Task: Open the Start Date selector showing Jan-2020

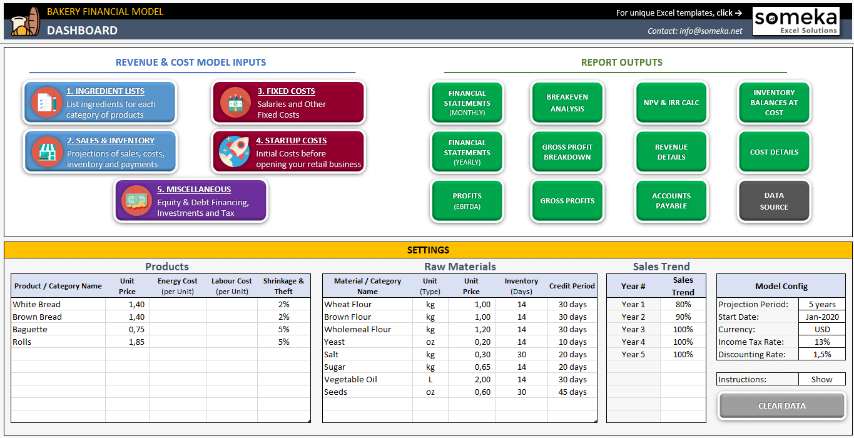Action: pyautogui.click(x=821, y=317)
